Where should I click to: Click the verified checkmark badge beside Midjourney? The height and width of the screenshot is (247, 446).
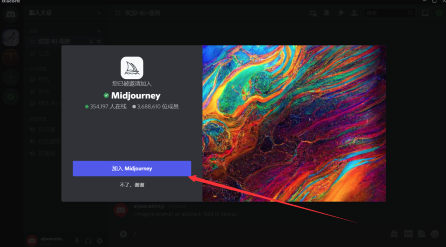point(106,95)
